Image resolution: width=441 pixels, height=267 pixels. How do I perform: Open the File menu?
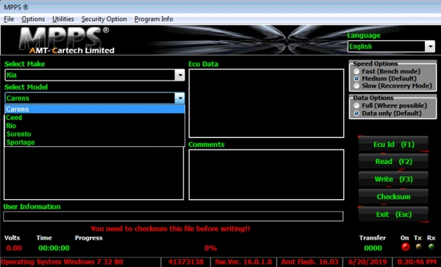[x=9, y=19]
